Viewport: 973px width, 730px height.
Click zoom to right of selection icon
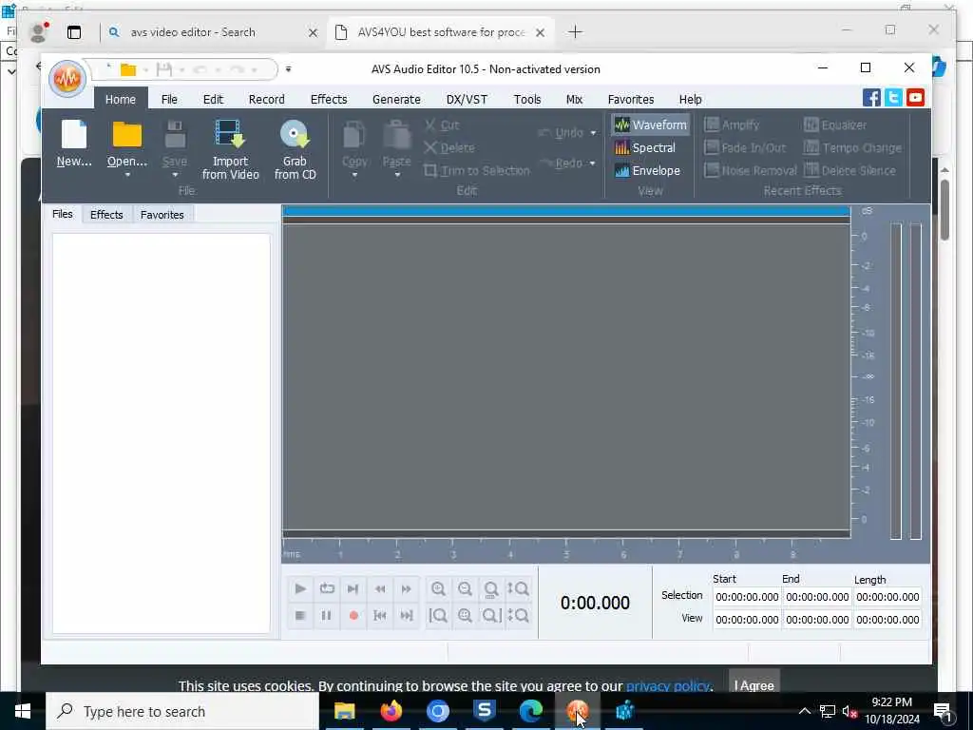[491, 615]
